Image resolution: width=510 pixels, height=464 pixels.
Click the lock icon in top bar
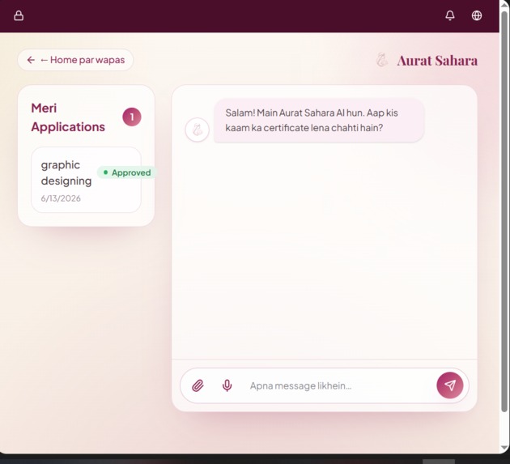tap(19, 15)
